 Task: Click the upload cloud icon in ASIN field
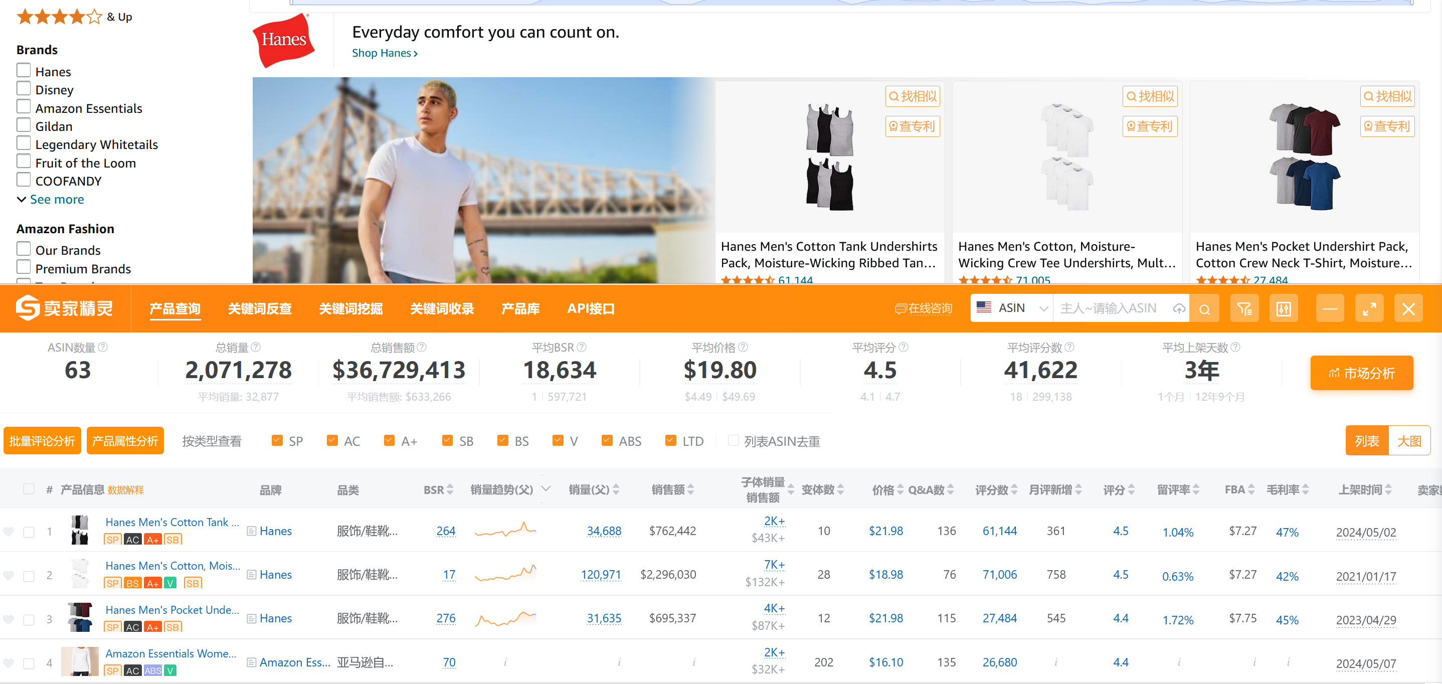click(x=1179, y=309)
